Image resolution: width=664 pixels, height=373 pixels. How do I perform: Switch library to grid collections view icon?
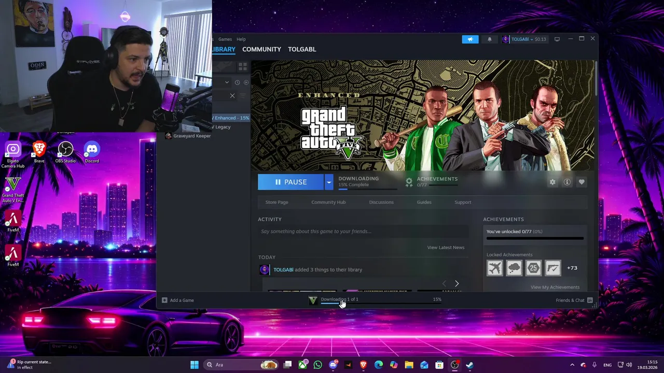(242, 67)
